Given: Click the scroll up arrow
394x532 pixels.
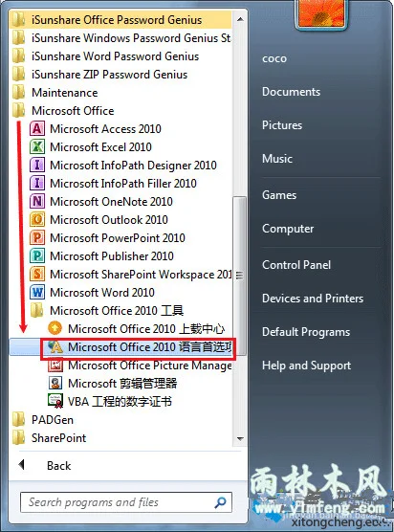Looking at the screenshot, I should pos(240,19).
